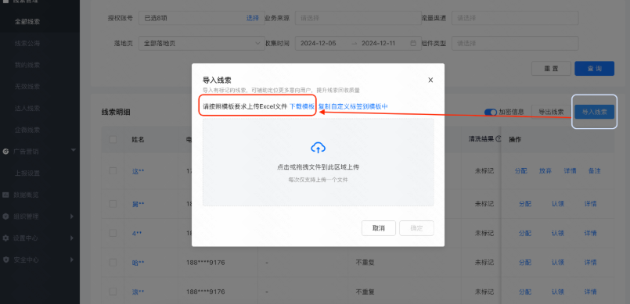Click 认领 in the 4** row
Image resolution: width=630 pixels, height=304 pixels.
click(557, 233)
